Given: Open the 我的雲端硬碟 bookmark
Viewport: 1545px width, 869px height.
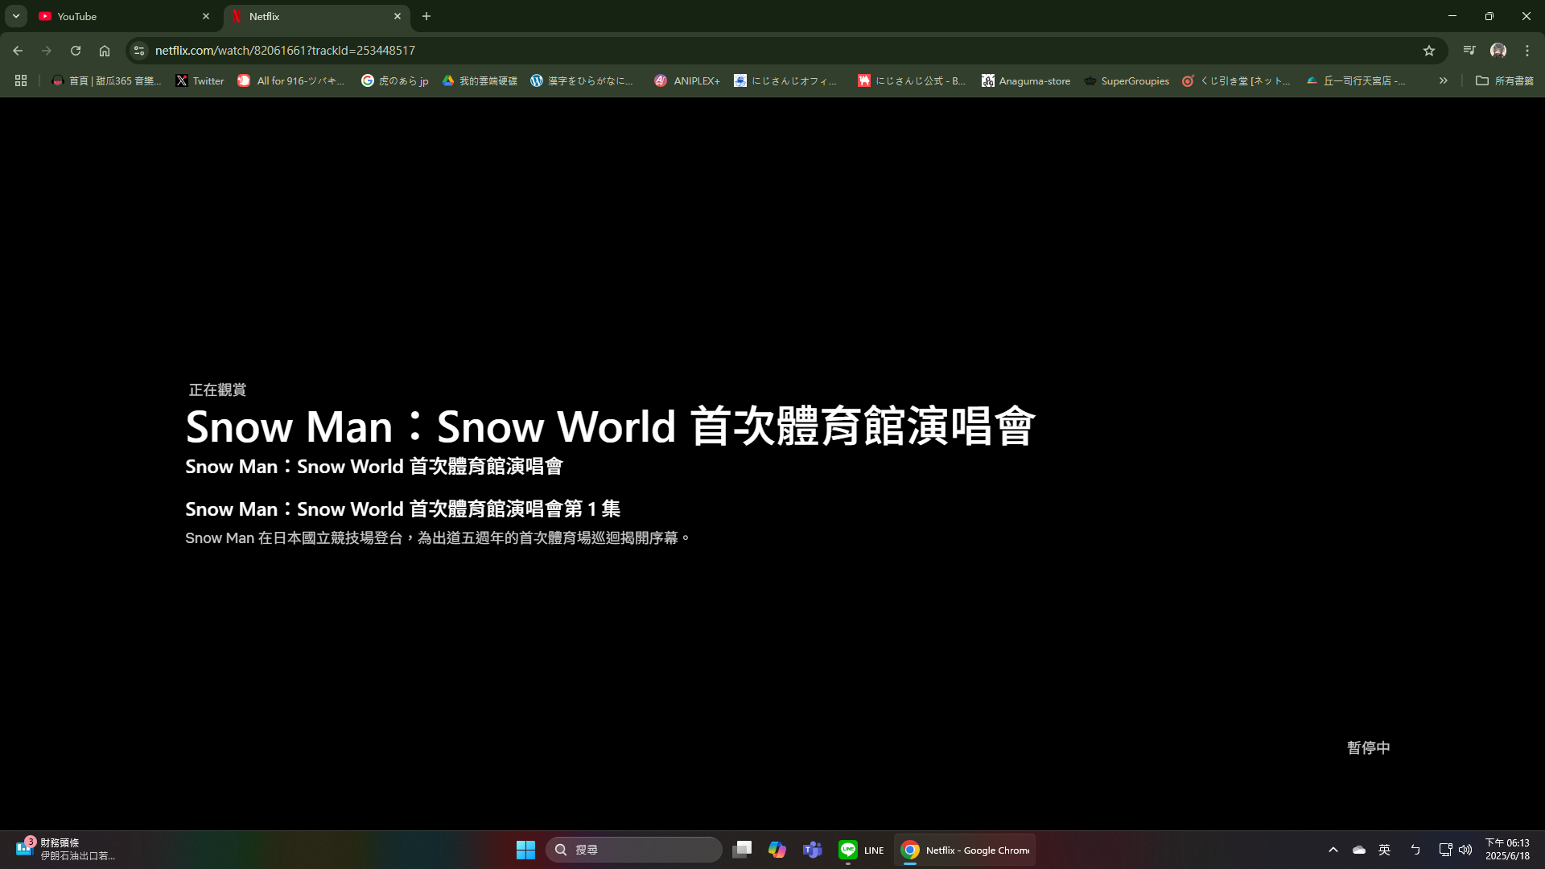Looking at the screenshot, I should pos(480,80).
